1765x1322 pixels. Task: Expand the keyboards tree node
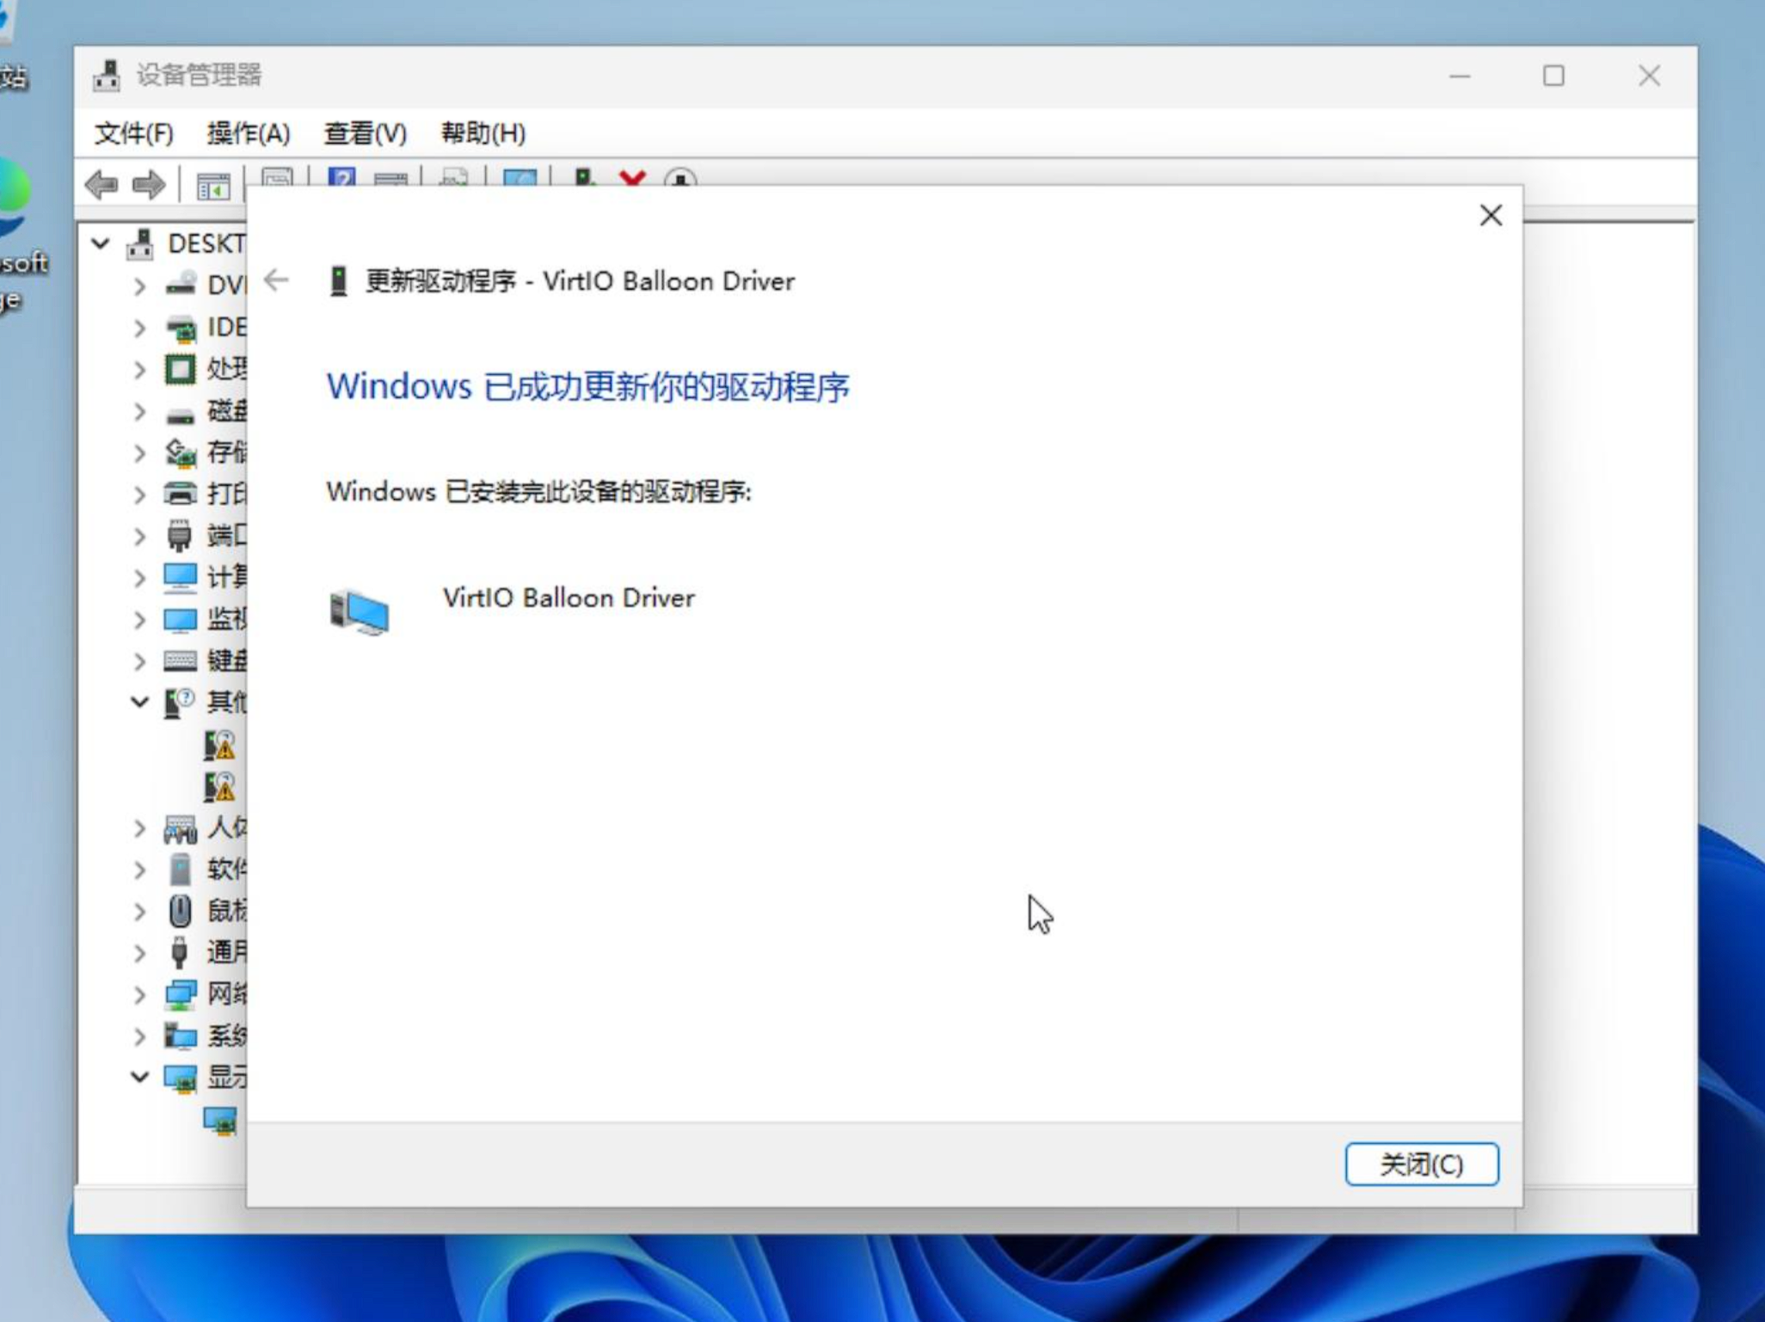tap(139, 661)
